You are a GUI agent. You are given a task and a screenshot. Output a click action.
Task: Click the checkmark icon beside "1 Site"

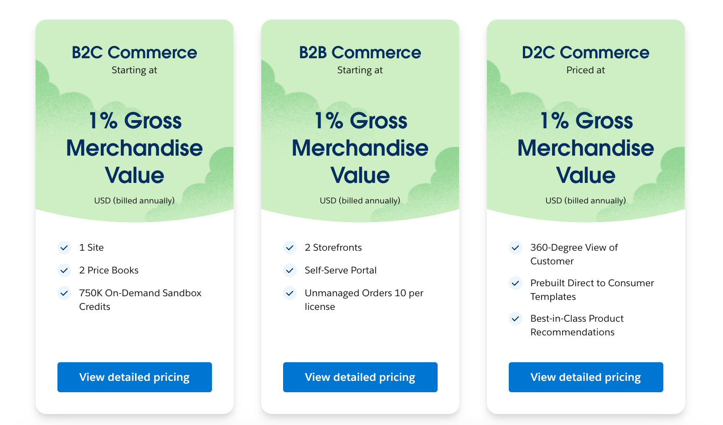pos(64,248)
